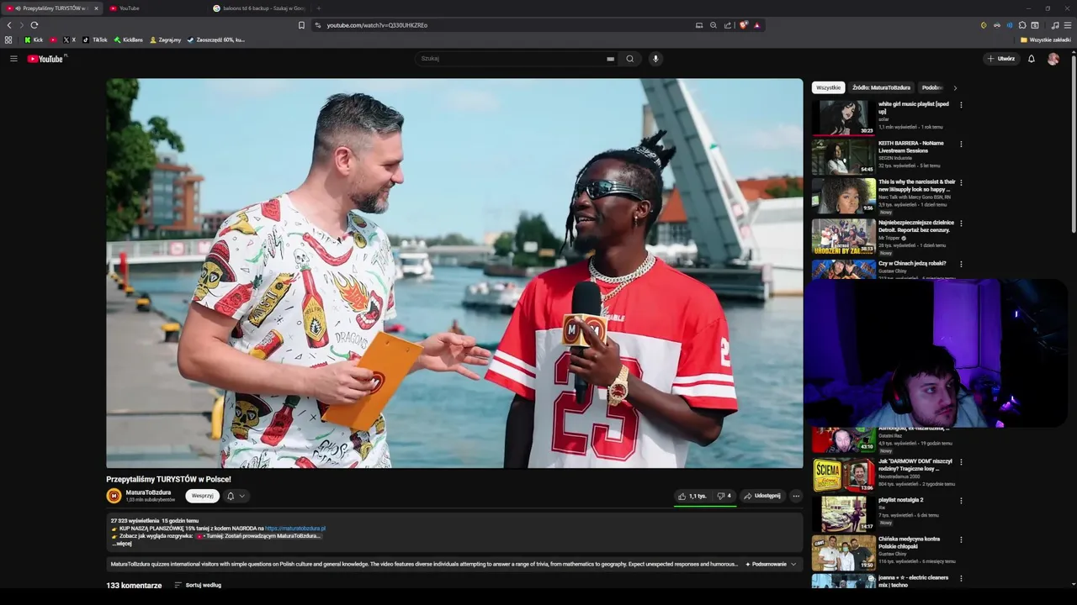1077x605 pixels.
Task: Open the maturatobzdura.pl link in description
Action: (295, 529)
